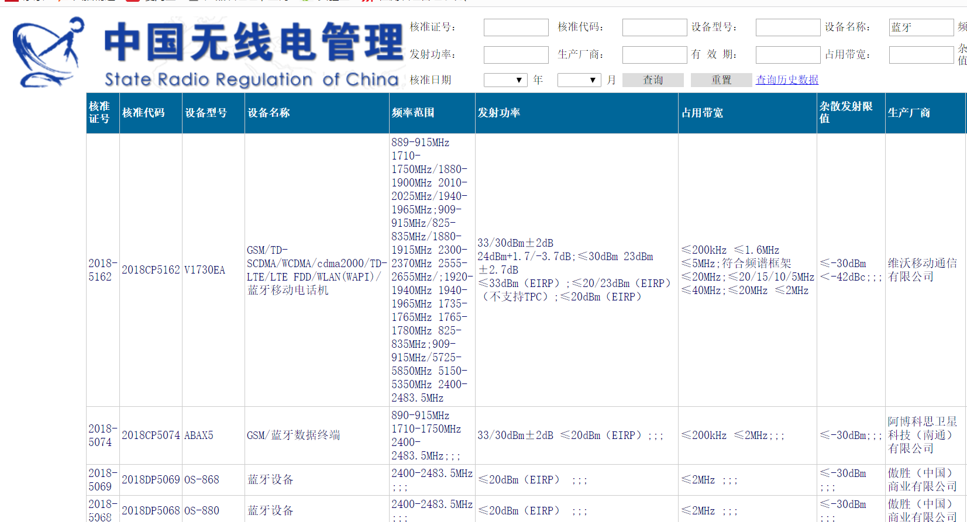Click the 生产厂商 input field

click(x=655, y=55)
